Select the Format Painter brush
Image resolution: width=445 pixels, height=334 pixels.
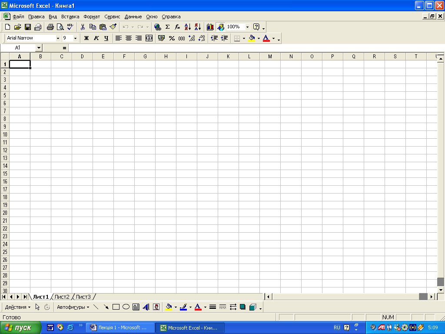click(113, 27)
